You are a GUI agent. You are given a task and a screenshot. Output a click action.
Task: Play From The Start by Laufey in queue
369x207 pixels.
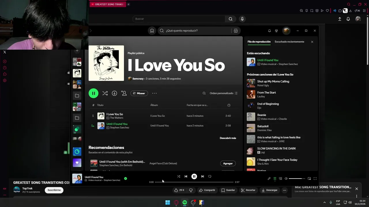(281, 94)
